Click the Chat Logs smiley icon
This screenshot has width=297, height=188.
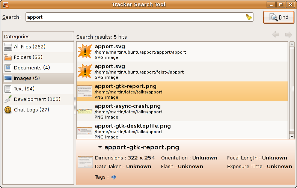tap(8, 110)
